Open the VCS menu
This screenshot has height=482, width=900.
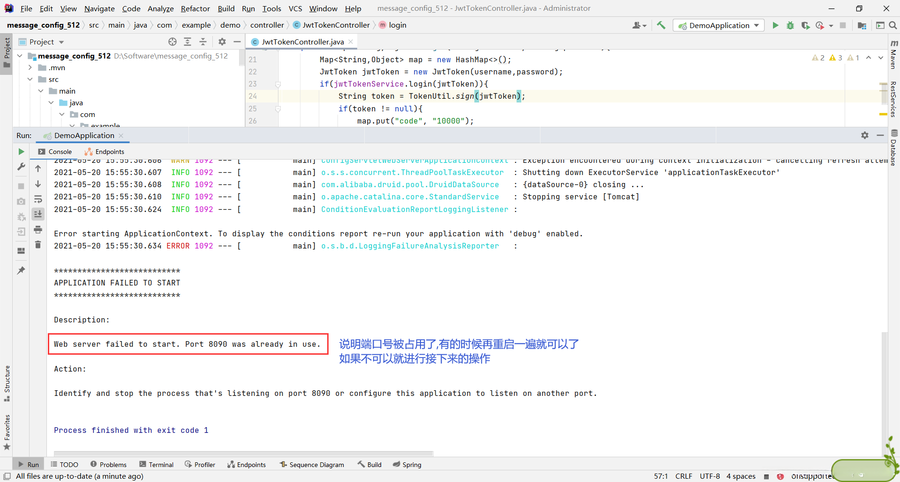[x=295, y=8]
